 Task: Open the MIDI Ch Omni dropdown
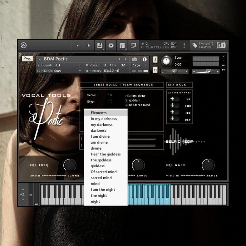[x=59, y=71]
